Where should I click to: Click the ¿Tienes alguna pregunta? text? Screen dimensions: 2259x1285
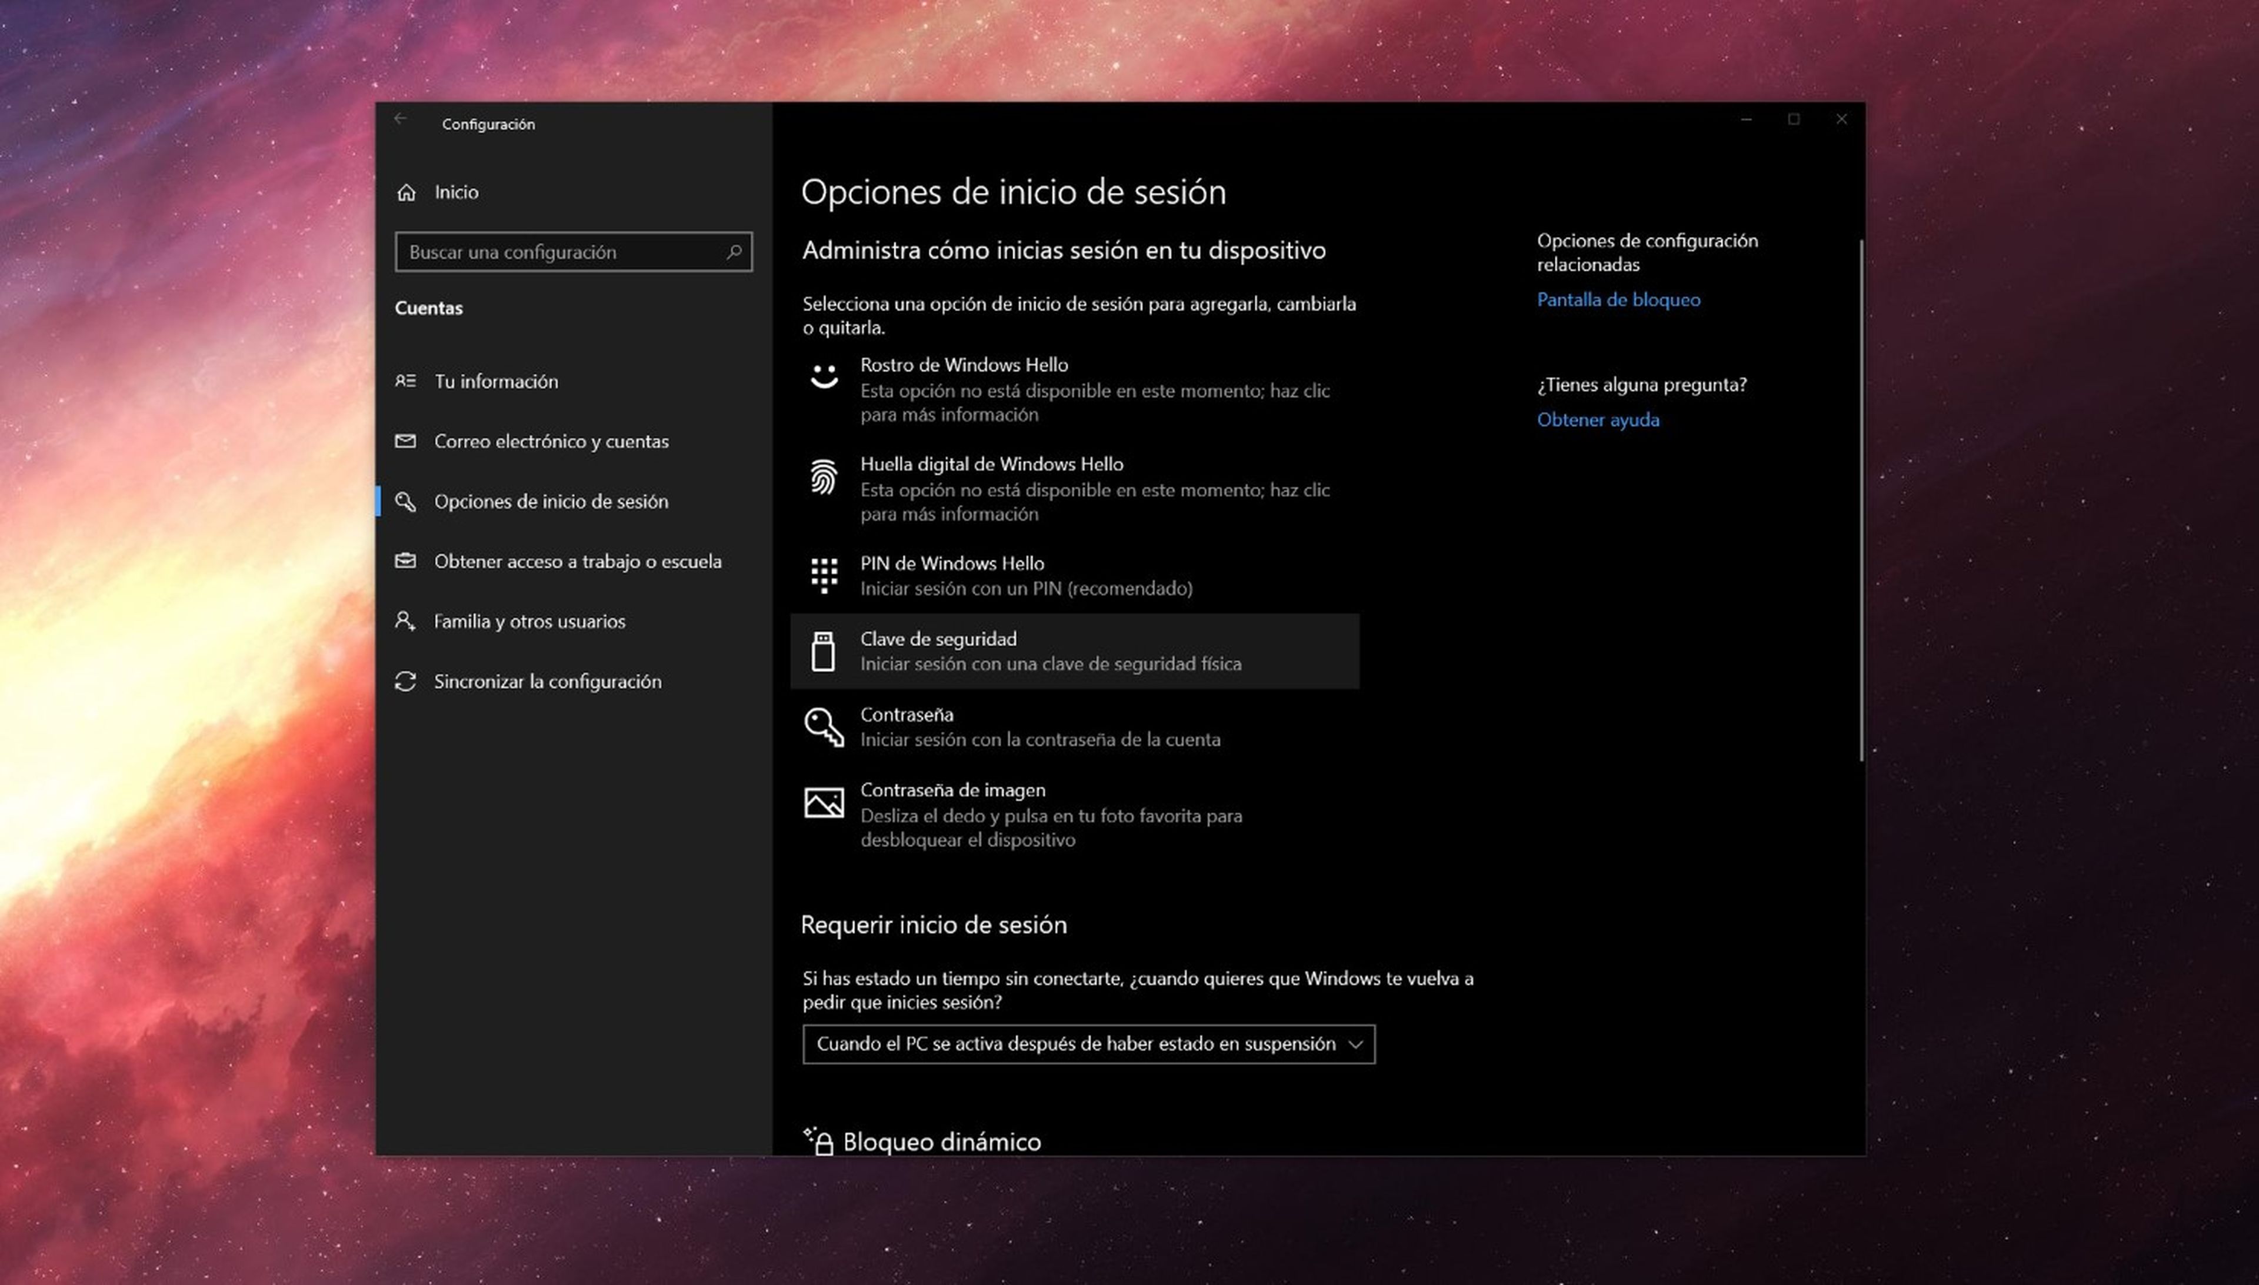point(1642,385)
